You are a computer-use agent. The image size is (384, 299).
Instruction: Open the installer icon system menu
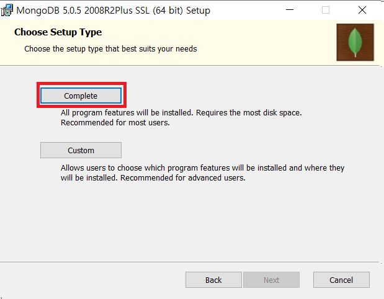point(7,11)
